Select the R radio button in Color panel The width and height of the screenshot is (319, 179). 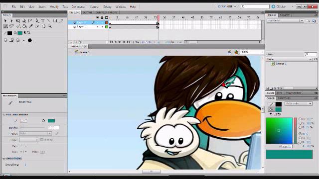point(300,134)
